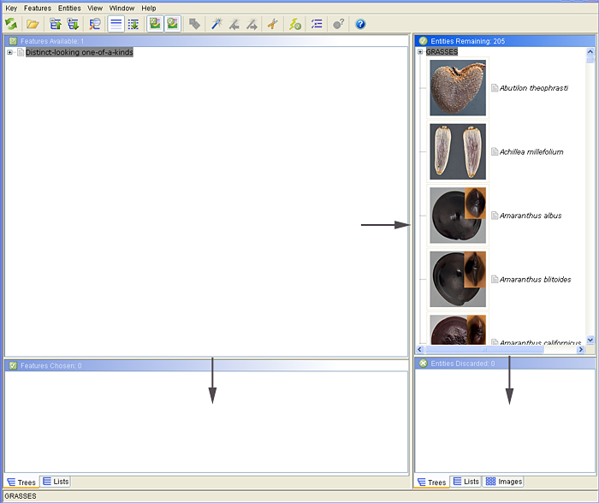Click document icon beside Distinct-looking one-of-a-kinds
Image resolution: width=599 pixels, height=503 pixels.
coord(21,52)
